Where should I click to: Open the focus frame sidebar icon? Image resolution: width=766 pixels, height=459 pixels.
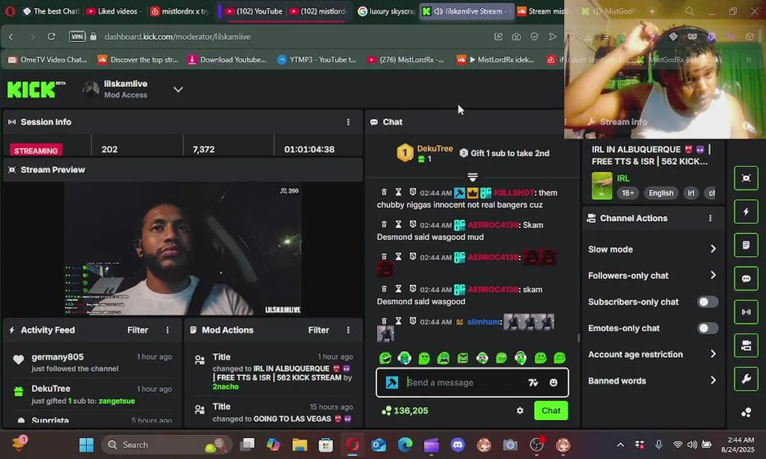click(x=746, y=178)
